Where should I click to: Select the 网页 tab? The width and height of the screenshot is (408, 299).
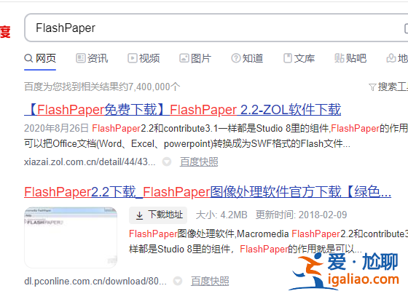[40, 58]
